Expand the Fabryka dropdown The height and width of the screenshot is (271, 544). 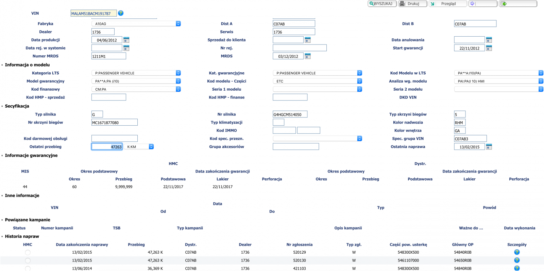(x=178, y=24)
